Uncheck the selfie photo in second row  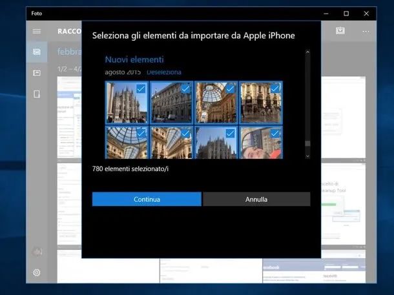click(275, 134)
